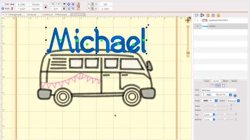The height and width of the screenshot is (140, 250).
Task: Open the untitled 24 document tab
Action: tap(47, 14)
